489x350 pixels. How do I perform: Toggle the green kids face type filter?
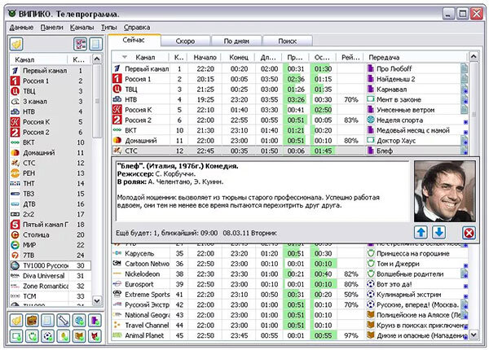pyautogui.click(x=32, y=336)
